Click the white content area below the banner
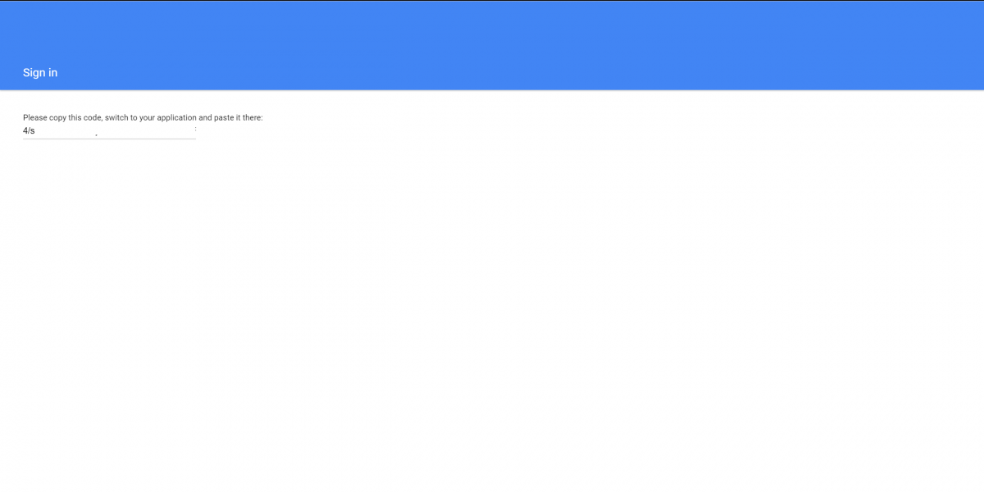984x492 pixels. (x=492, y=287)
